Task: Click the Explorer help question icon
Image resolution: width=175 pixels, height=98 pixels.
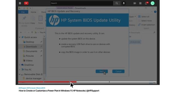Action: click(x=155, y=12)
